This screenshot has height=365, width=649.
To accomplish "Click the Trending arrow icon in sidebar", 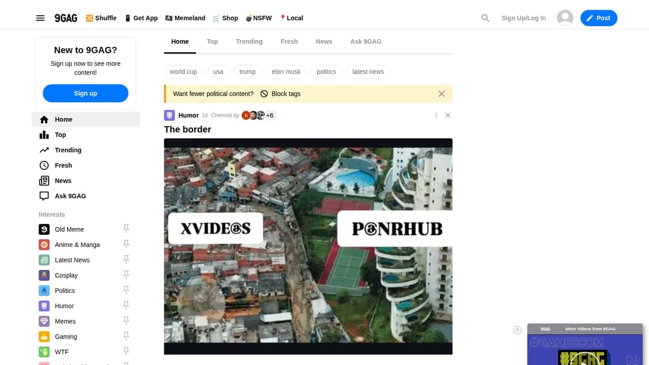I will (44, 150).
